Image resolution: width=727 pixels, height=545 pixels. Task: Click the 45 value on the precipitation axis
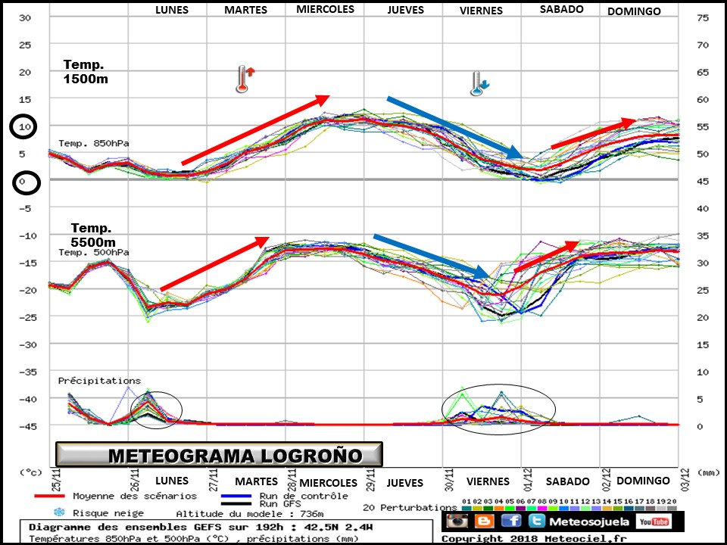(x=703, y=181)
